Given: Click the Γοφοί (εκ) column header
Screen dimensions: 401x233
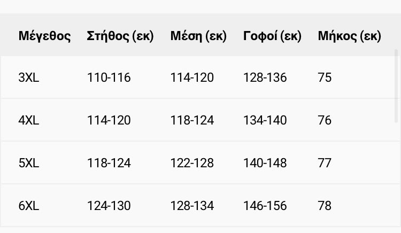Looking at the screenshot, I should pyautogui.click(x=272, y=36).
